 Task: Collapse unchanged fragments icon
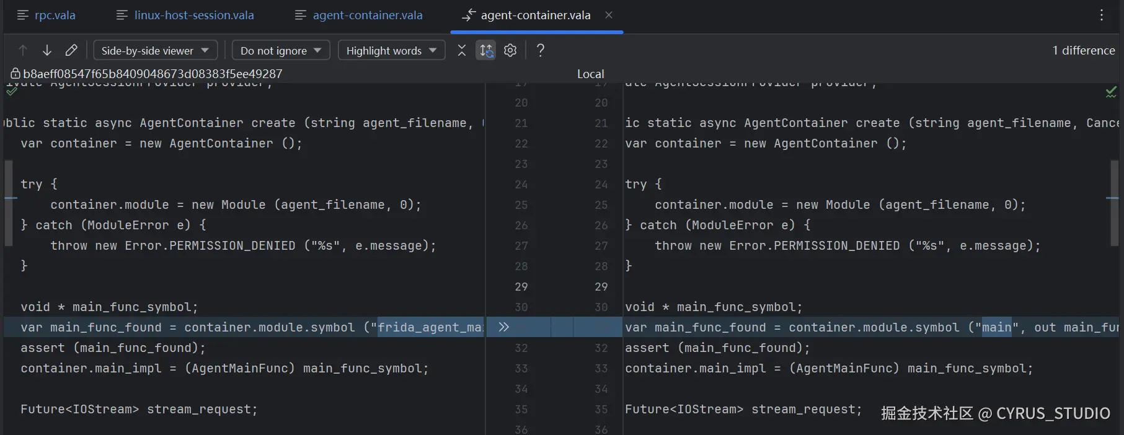click(461, 50)
